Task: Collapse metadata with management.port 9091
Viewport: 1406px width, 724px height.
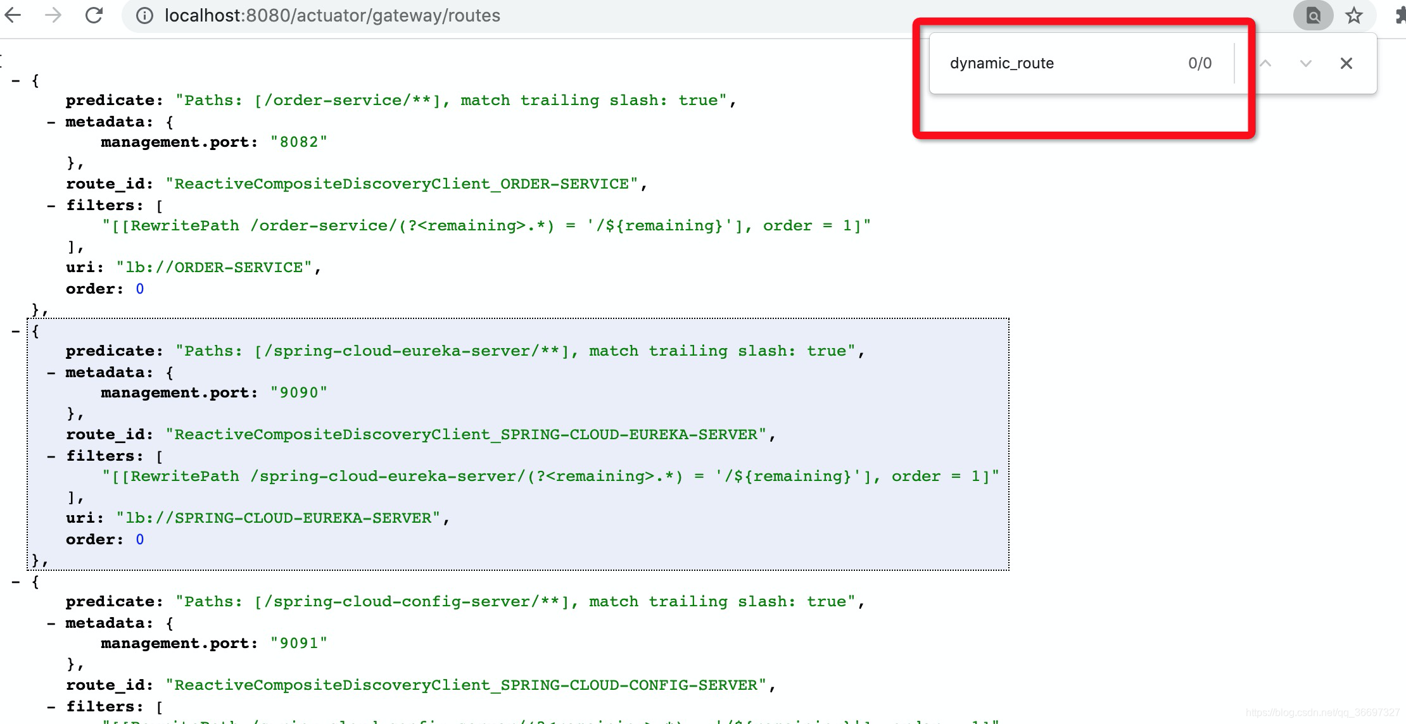Action: (x=51, y=623)
